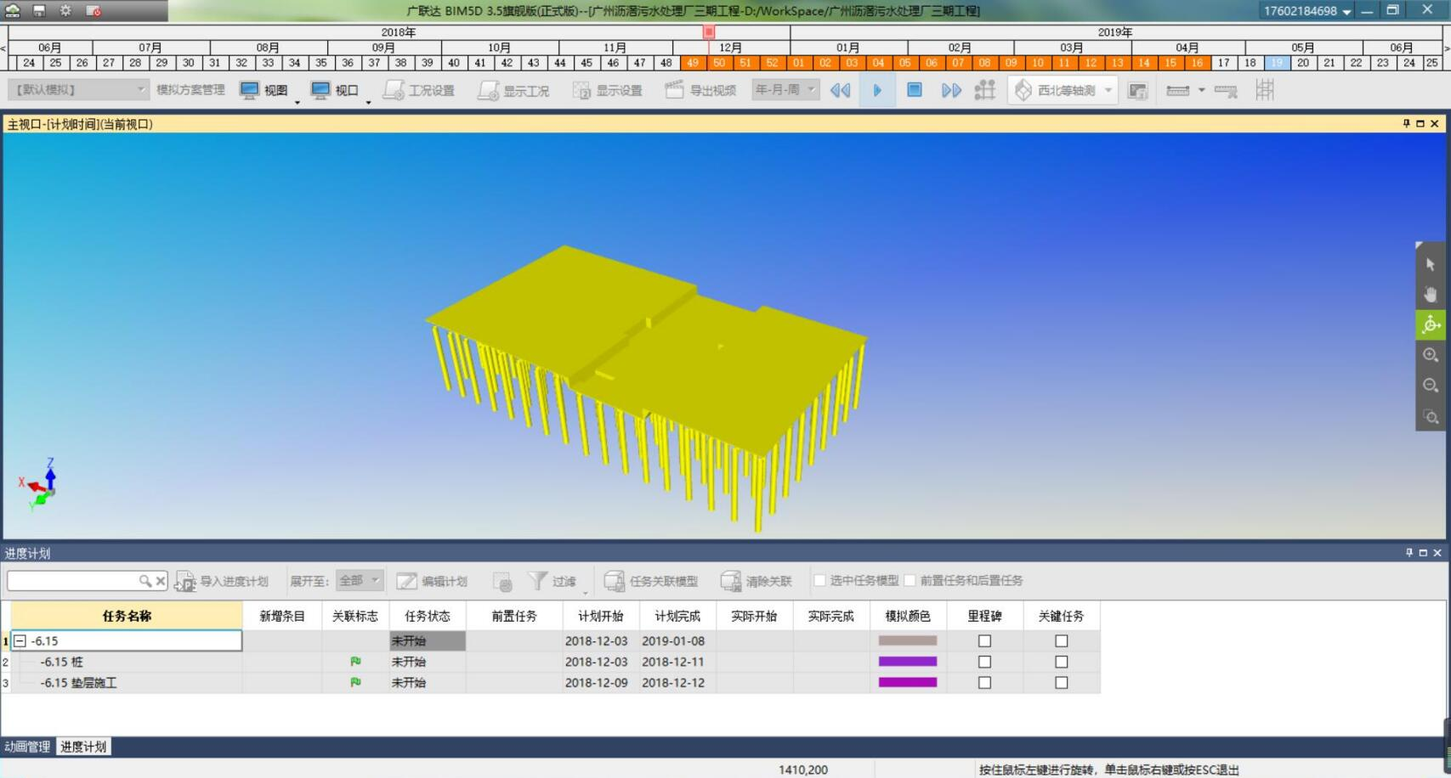
Task: Select the pan hand tool
Action: tap(1430, 295)
